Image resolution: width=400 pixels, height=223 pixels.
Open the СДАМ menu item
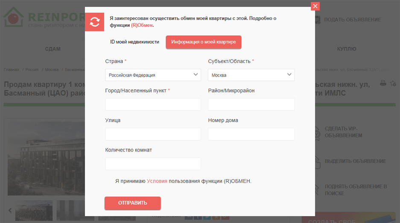coord(53,49)
